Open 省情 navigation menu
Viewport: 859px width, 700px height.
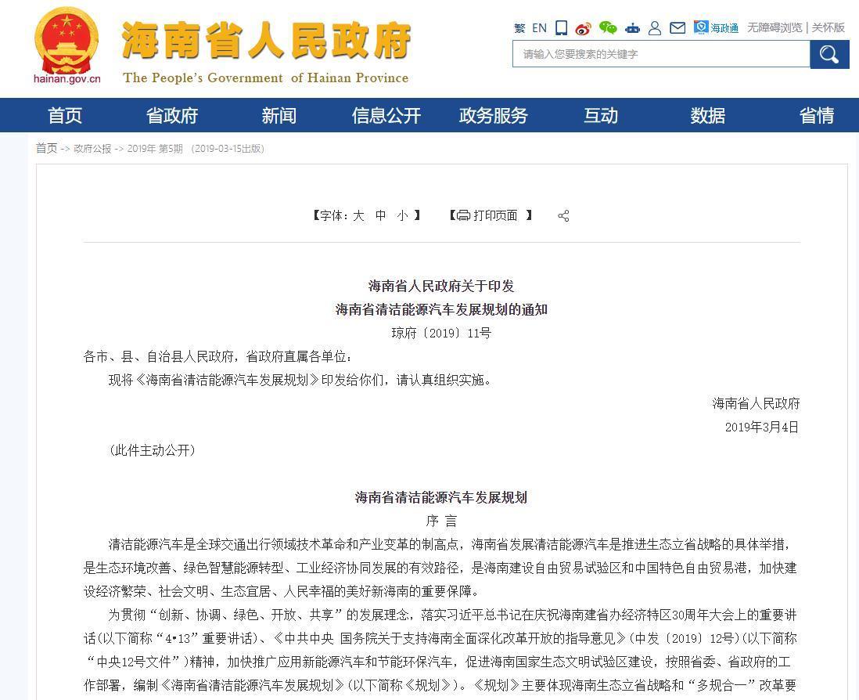point(816,116)
